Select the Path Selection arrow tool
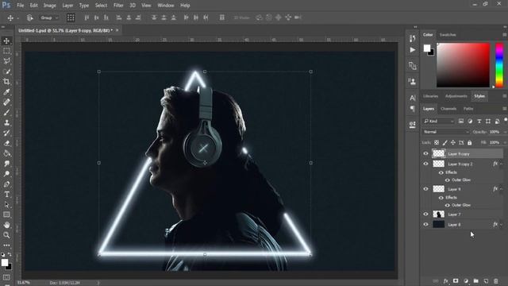 [x=6, y=205]
